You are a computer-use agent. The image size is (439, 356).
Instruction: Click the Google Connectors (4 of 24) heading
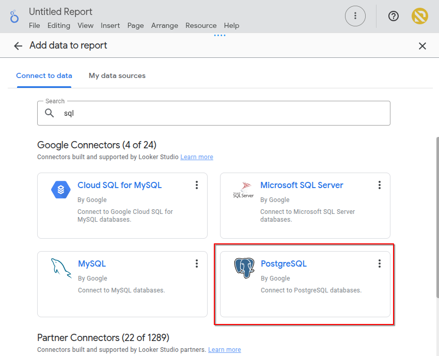click(x=97, y=145)
